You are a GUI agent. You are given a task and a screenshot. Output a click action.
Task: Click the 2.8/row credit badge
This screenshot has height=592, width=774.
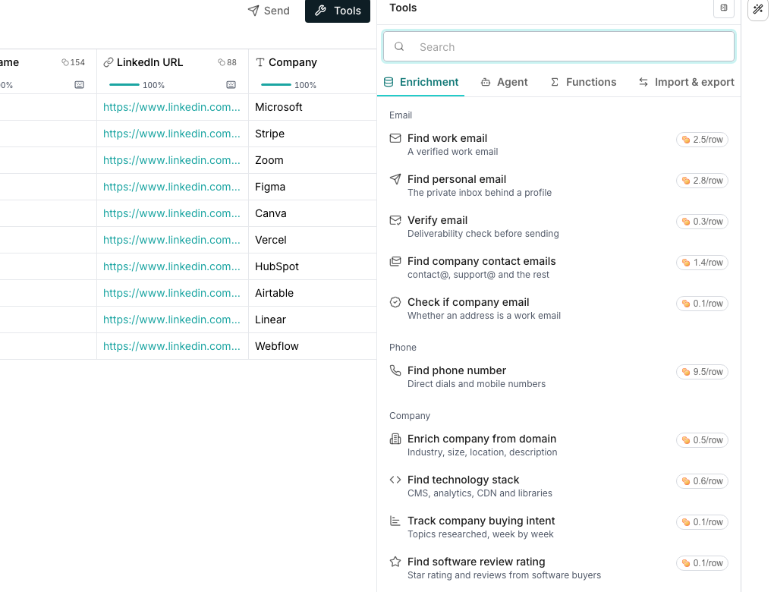tap(702, 181)
